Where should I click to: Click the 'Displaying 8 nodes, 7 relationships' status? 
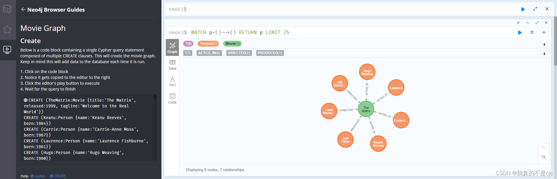tap(215, 170)
